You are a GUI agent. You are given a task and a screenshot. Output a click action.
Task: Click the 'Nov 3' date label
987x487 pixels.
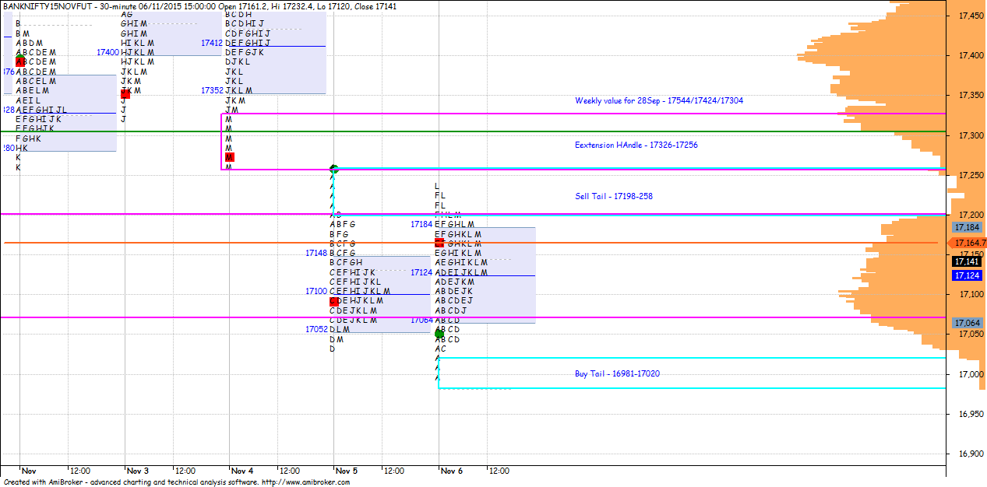coord(138,471)
